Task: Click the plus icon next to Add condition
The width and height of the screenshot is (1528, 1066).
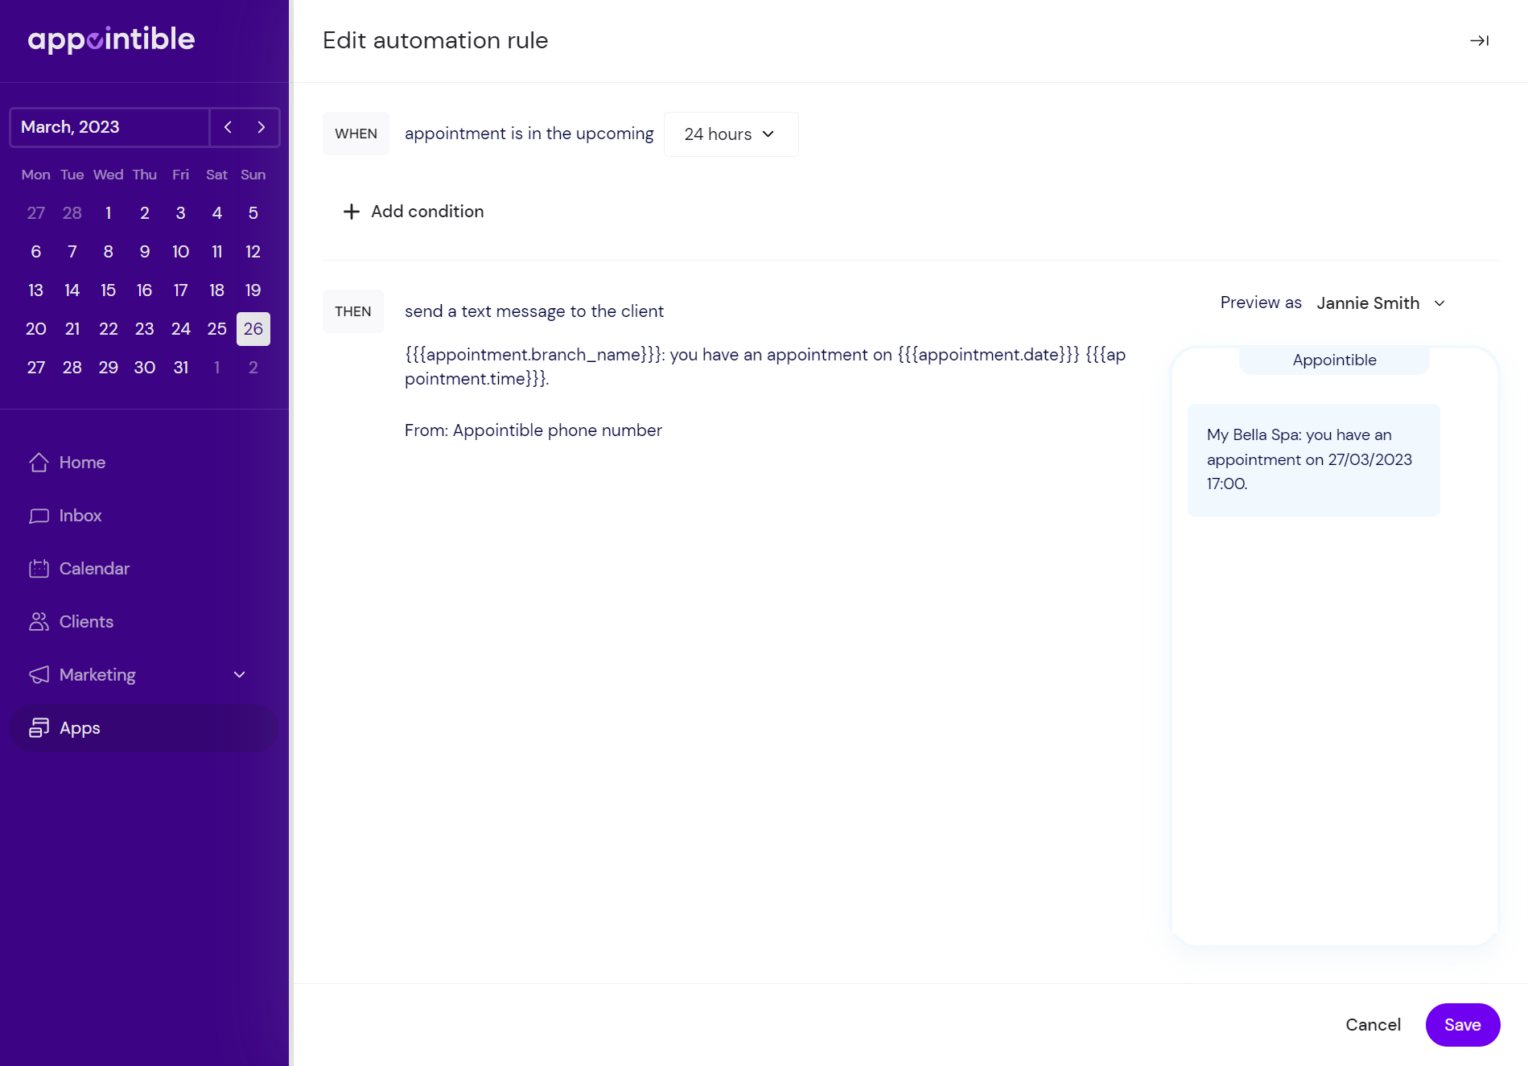Action: tap(351, 212)
